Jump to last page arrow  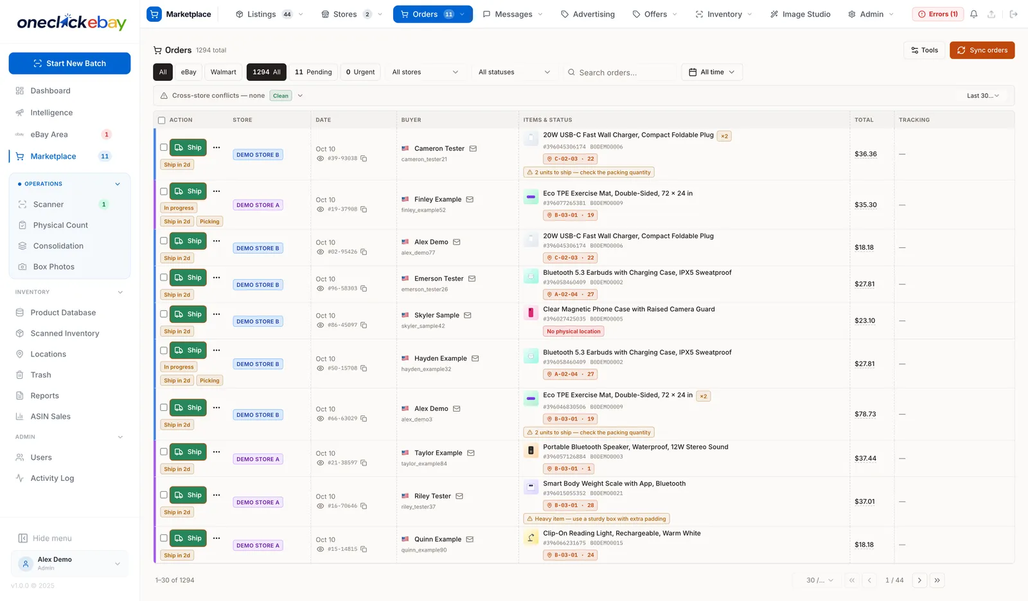click(x=937, y=580)
